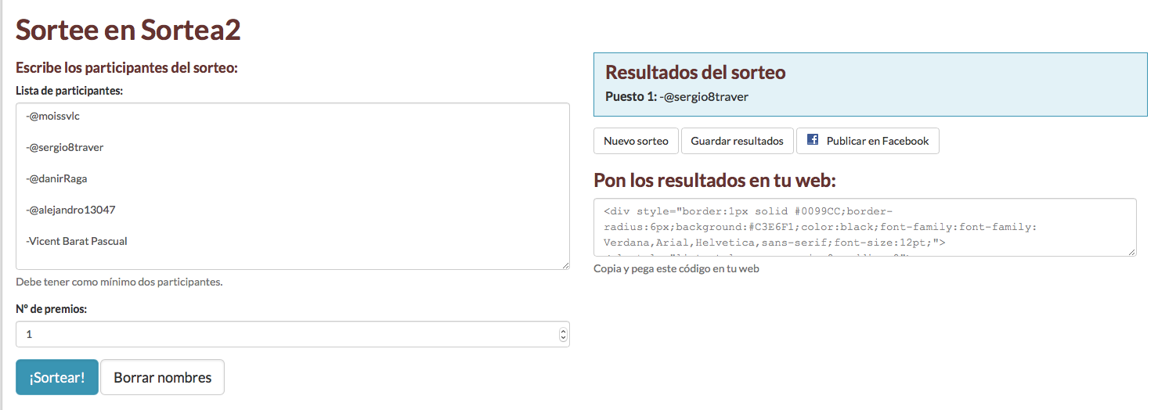Image resolution: width=1158 pixels, height=410 pixels.
Task: Start a new draw with Nuevo sorteo
Action: coord(636,141)
